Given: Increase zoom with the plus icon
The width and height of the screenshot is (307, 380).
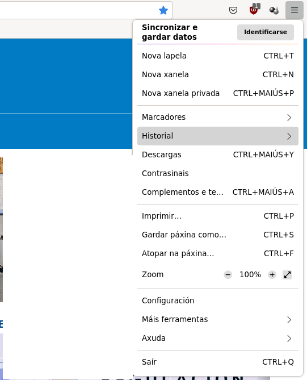Looking at the screenshot, I should coord(272,274).
